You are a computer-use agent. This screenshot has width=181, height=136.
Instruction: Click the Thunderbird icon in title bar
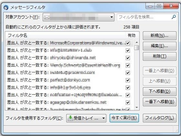pyautogui.click(x=6, y=7)
